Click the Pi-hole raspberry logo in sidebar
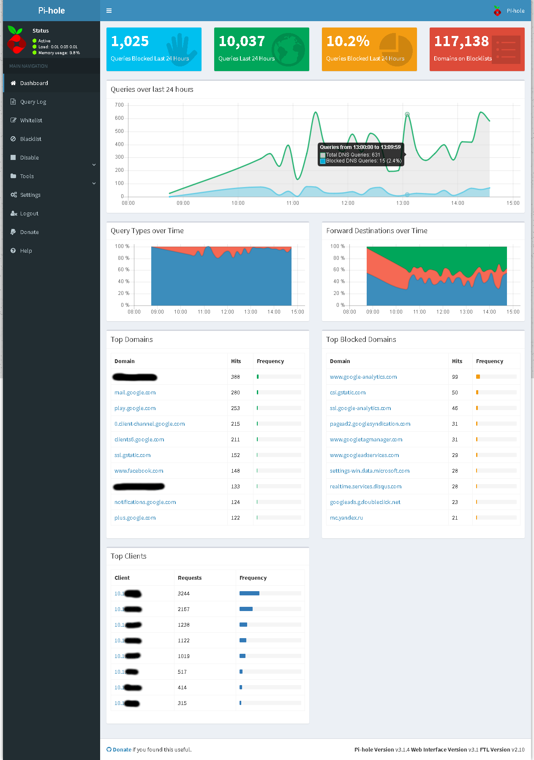534x760 pixels. tap(16, 40)
